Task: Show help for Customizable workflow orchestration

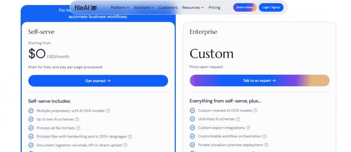Action: (x=264, y=136)
